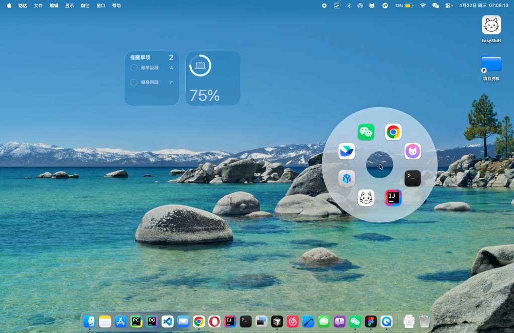Click the Bluetooth icon in the menu bar
The height and width of the screenshot is (333, 514).
[x=349, y=6]
